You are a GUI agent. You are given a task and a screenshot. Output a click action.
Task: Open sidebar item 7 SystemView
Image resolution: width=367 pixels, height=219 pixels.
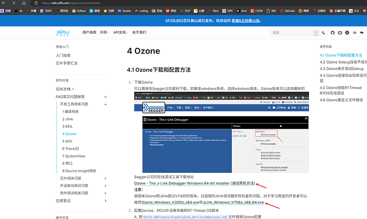(74, 156)
